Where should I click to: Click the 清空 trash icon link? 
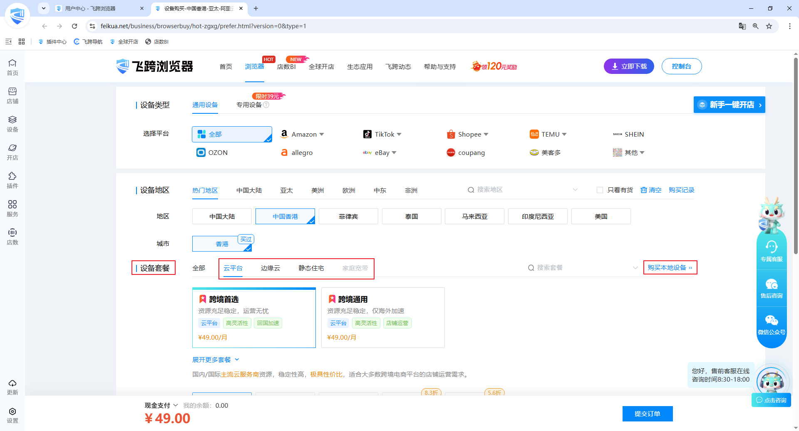[651, 190]
